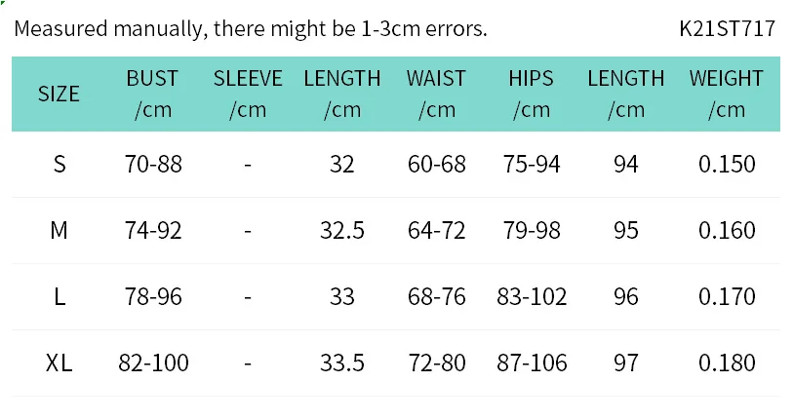Select the L size row label
Screen dimensions: 793x420
tap(59, 296)
